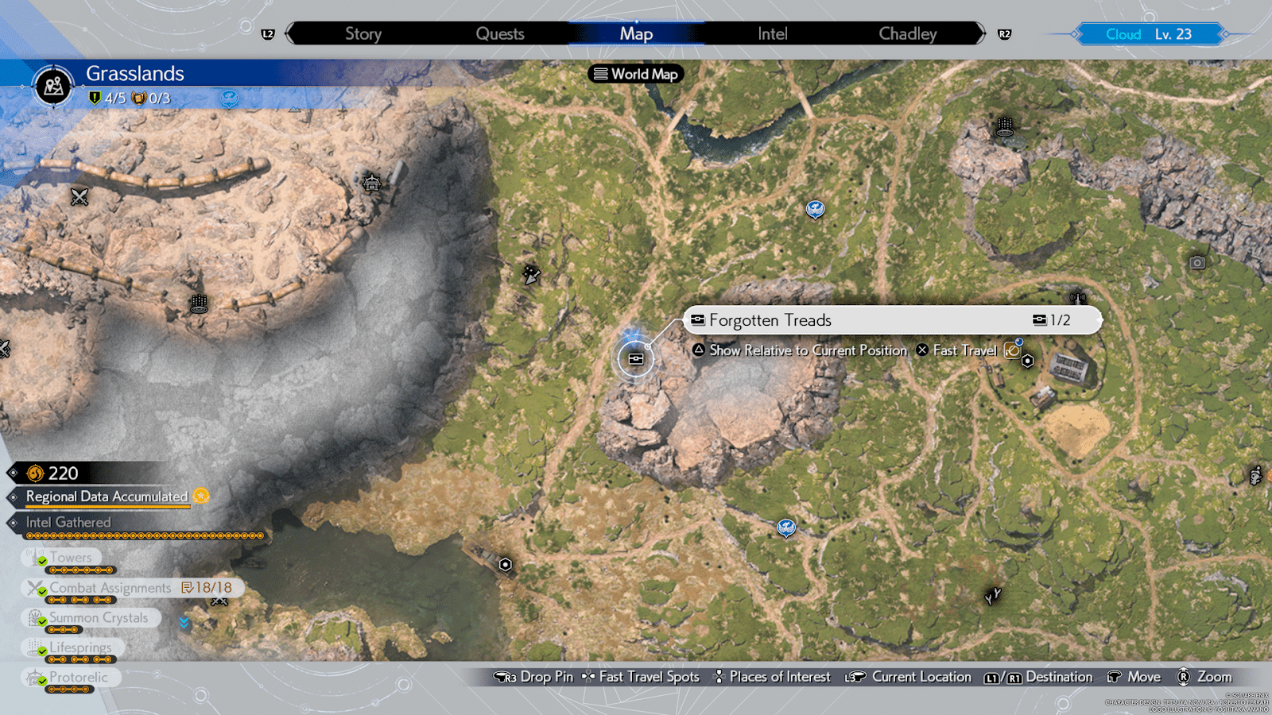
Task: Select the chocobo stop icon north of ranch
Action: [x=815, y=209]
